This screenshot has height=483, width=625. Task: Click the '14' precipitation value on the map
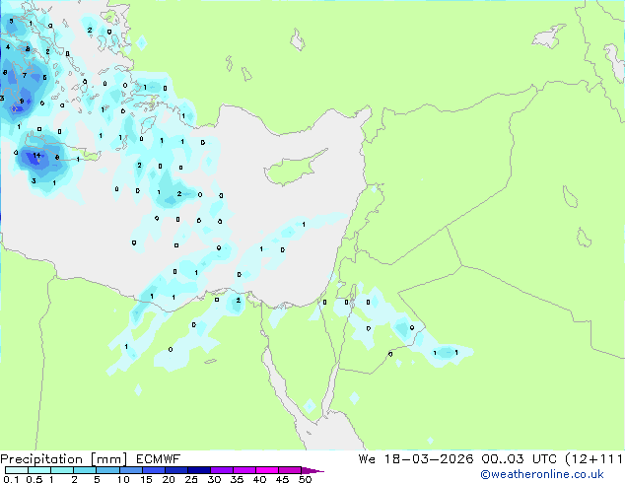pyautogui.click(x=36, y=155)
